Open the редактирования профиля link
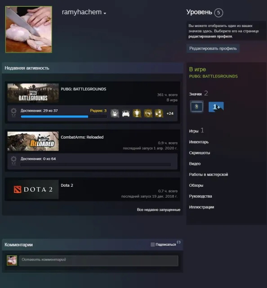 (210, 36)
